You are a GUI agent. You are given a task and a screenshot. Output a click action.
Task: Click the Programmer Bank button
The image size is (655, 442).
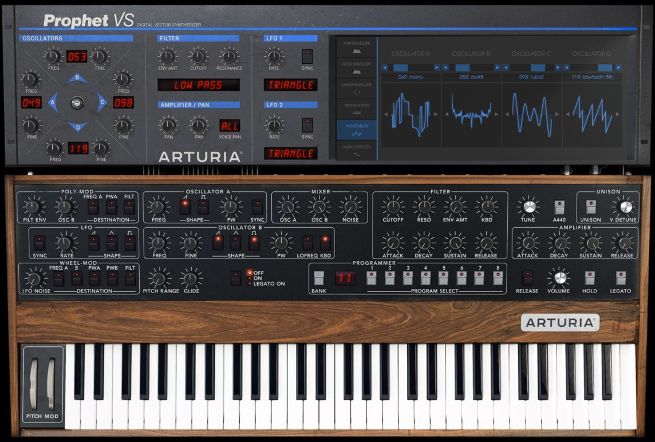pyautogui.click(x=319, y=278)
